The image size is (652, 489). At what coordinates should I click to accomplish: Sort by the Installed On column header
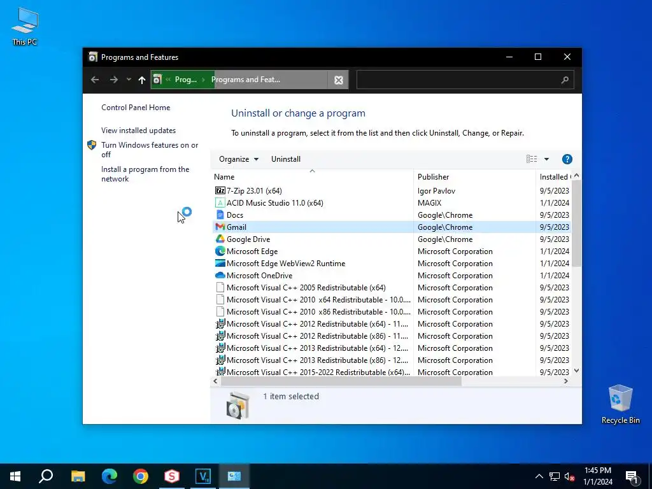click(554, 177)
